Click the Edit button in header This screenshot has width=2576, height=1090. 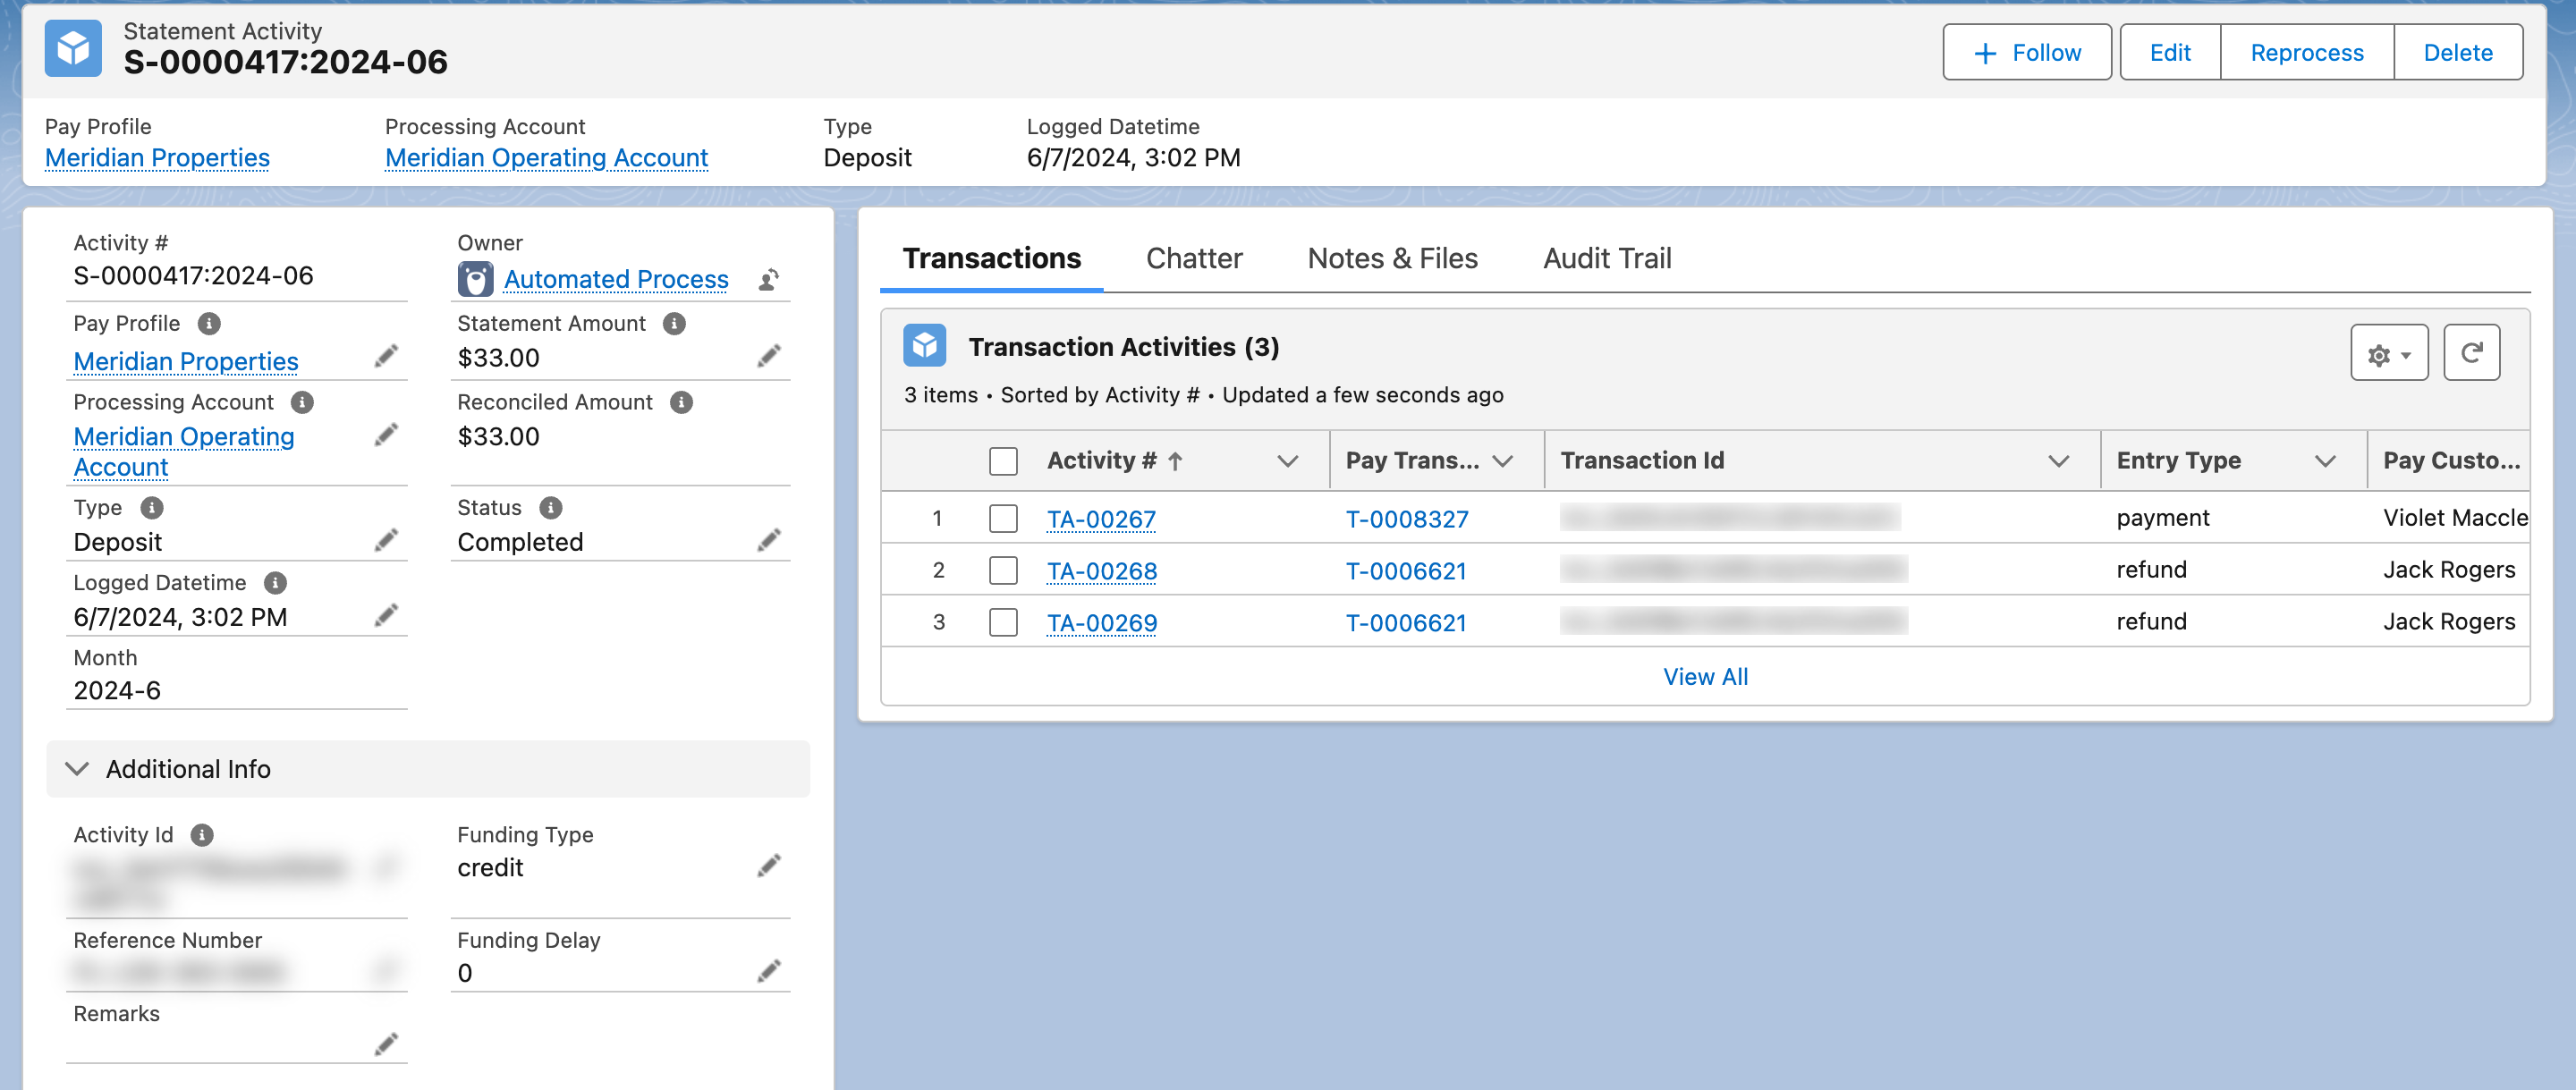2170,53
